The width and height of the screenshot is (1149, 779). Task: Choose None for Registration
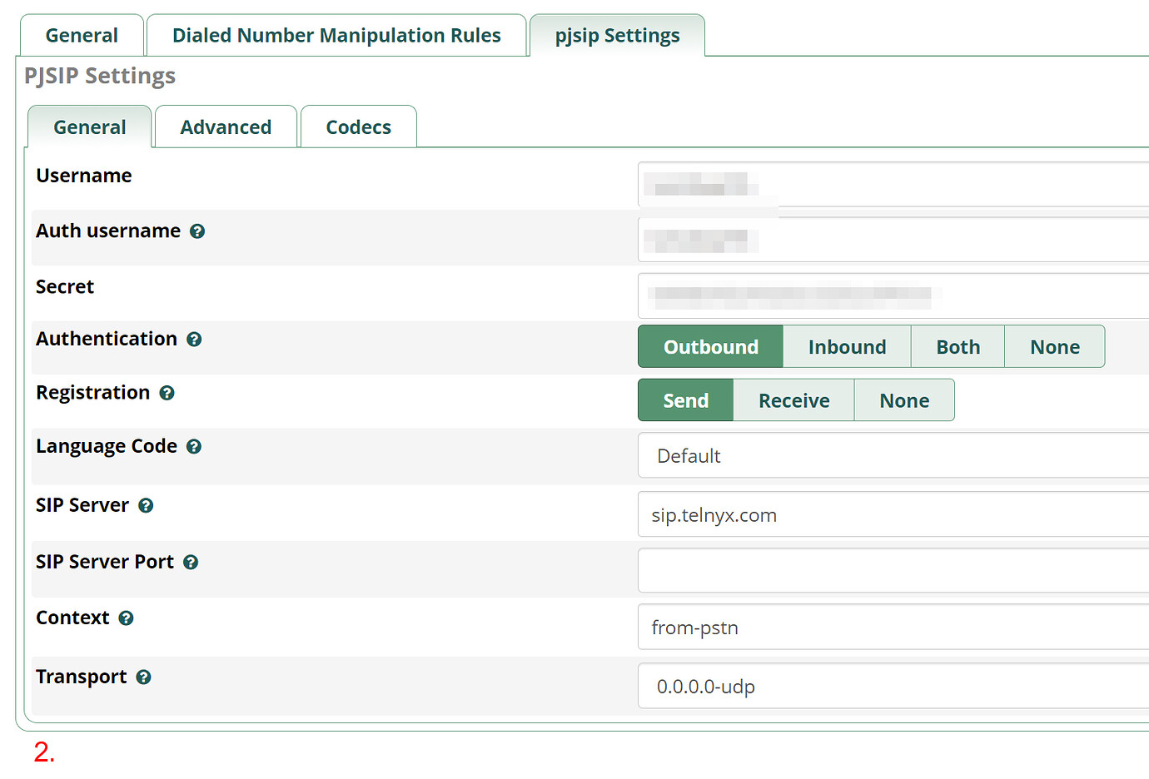click(903, 401)
